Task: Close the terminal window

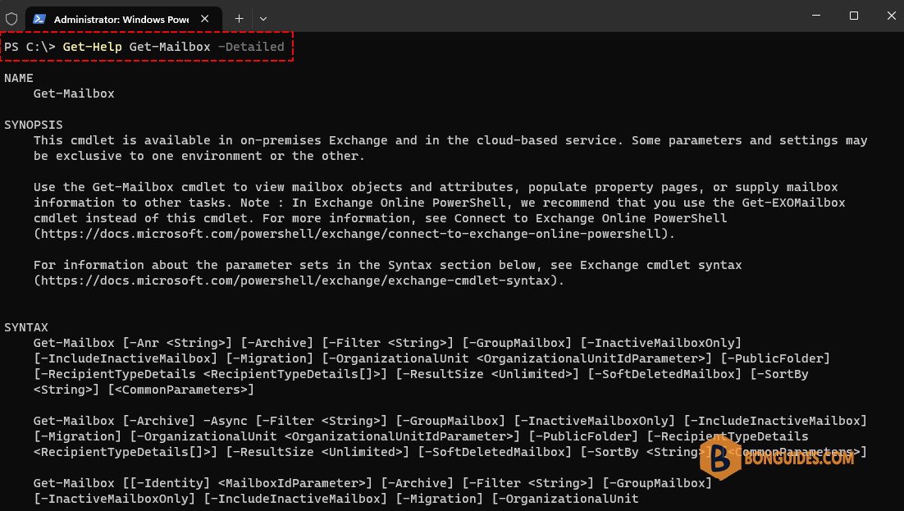Action: [x=892, y=16]
